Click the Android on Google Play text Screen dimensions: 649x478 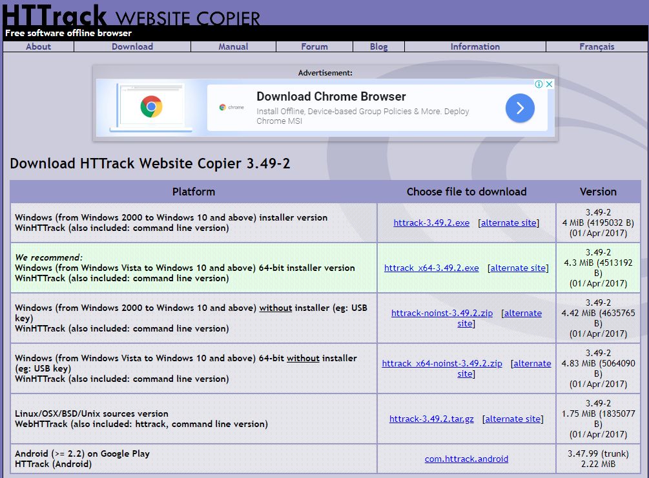click(x=83, y=453)
